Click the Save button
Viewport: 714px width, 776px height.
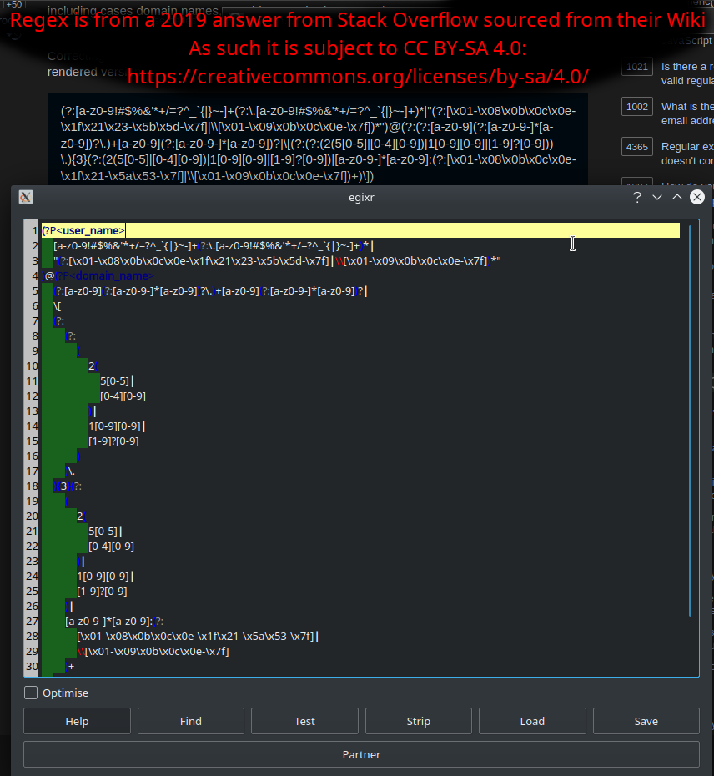[646, 722]
